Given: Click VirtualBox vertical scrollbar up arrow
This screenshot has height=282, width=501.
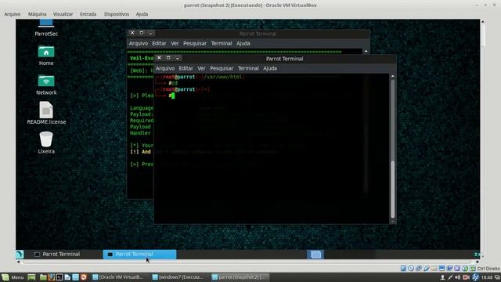Looking at the screenshot, I should click(482, 22).
